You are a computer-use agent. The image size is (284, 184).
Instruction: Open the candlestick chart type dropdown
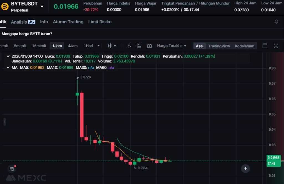112,46
